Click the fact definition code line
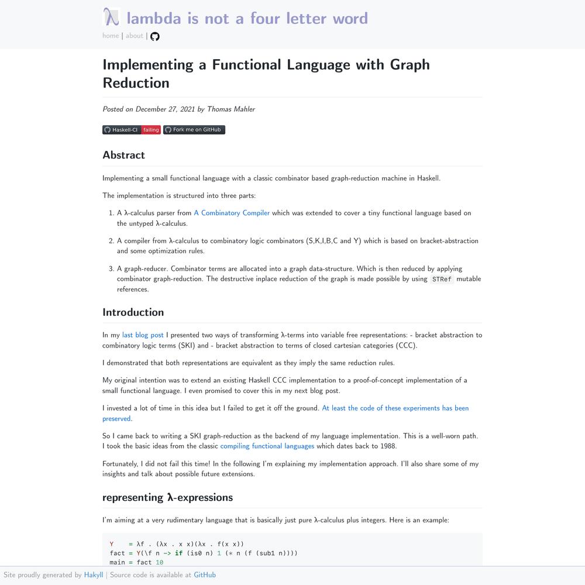 [204, 553]
